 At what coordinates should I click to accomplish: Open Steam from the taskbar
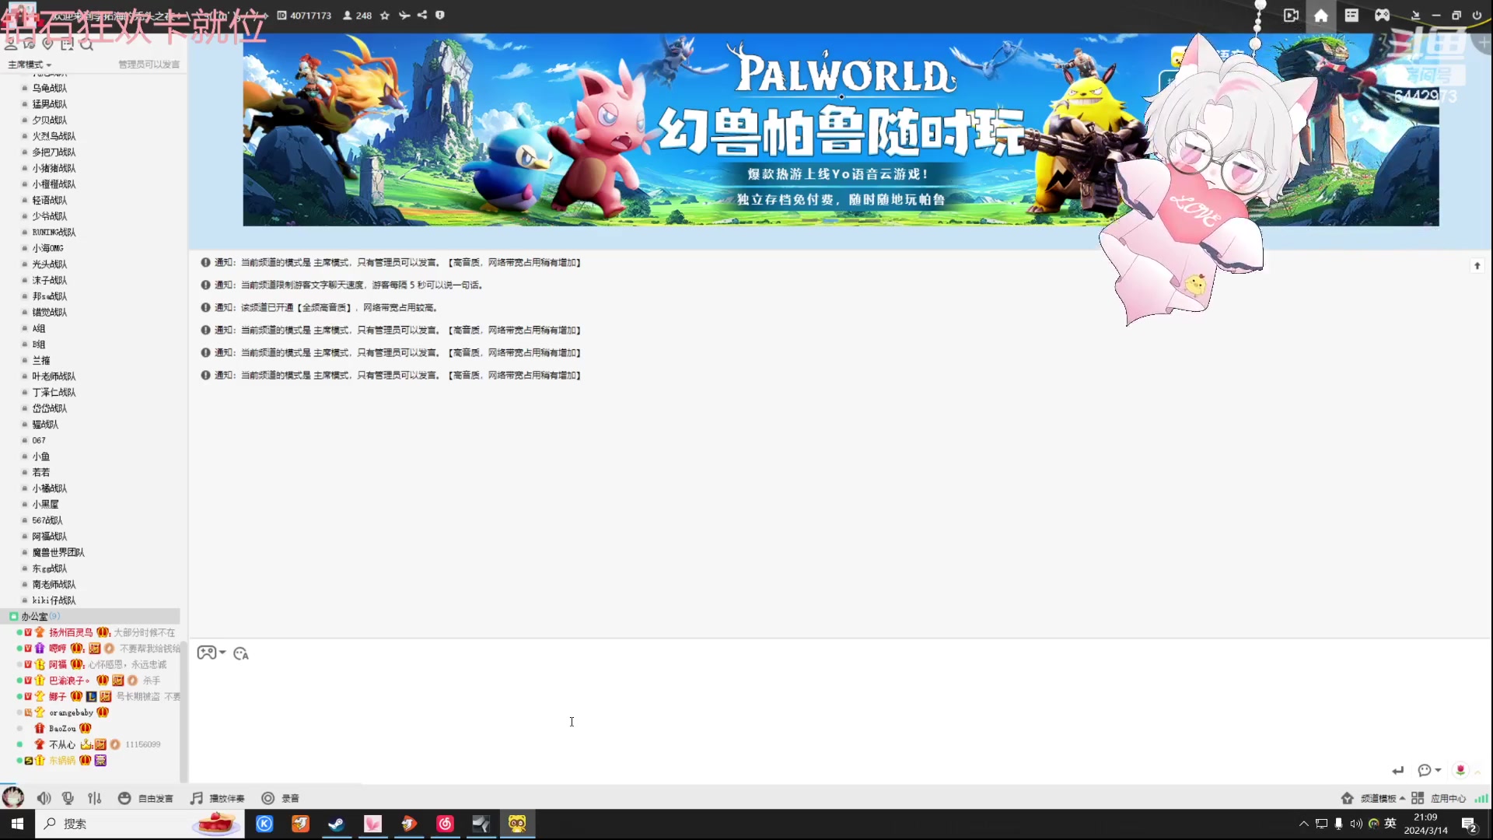(336, 824)
